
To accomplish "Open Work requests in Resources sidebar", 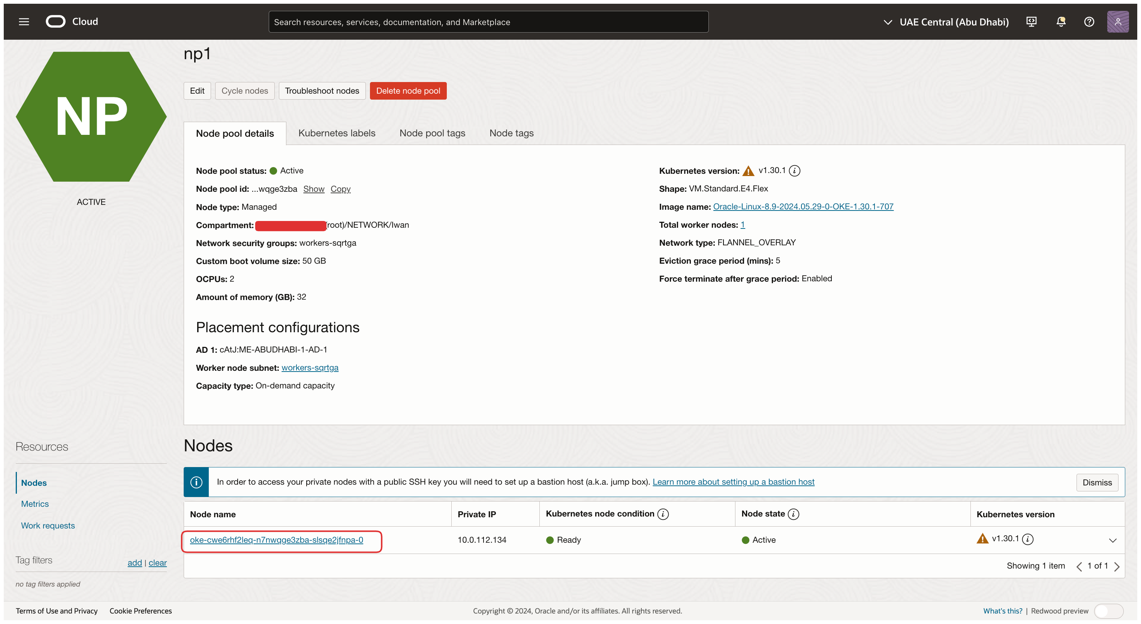I will [48, 525].
